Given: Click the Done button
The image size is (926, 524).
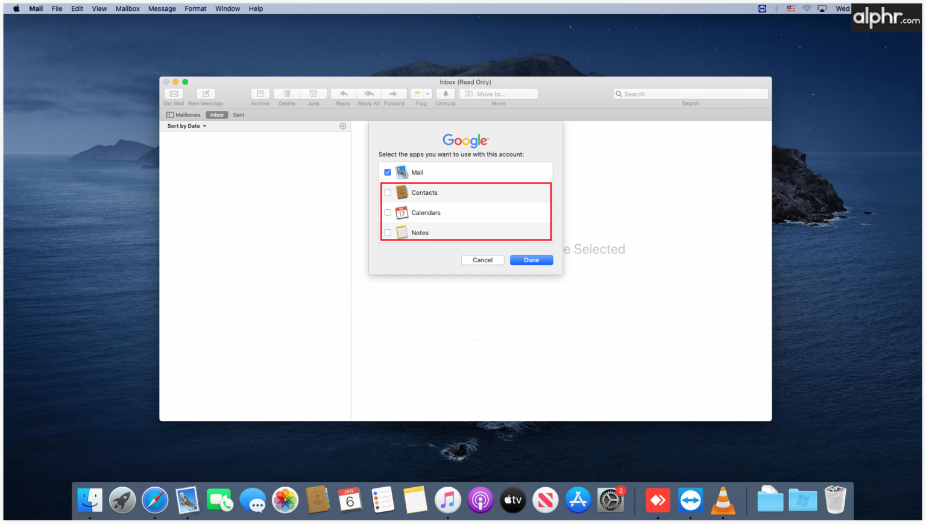Looking at the screenshot, I should (x=531, y=260).
